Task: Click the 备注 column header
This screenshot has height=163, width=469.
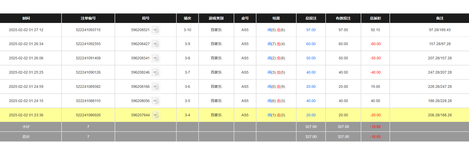Action: (x=440, y=18)
